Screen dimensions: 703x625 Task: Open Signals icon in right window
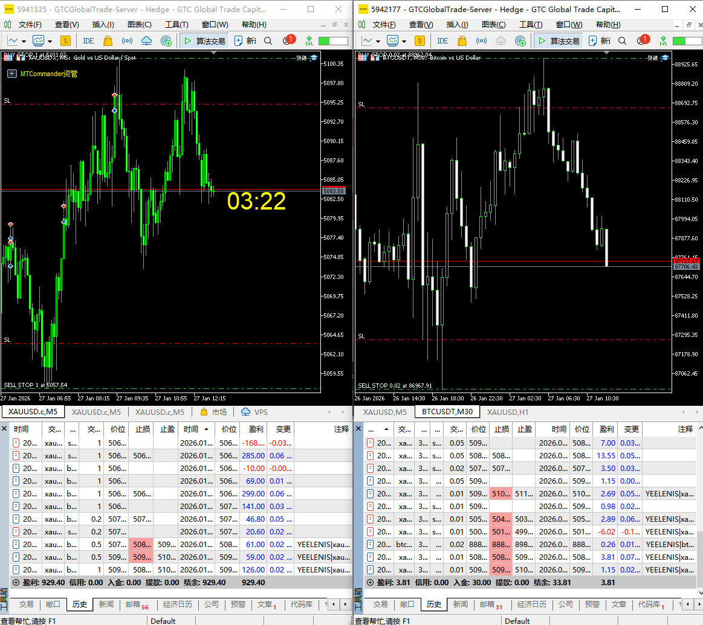482,41
